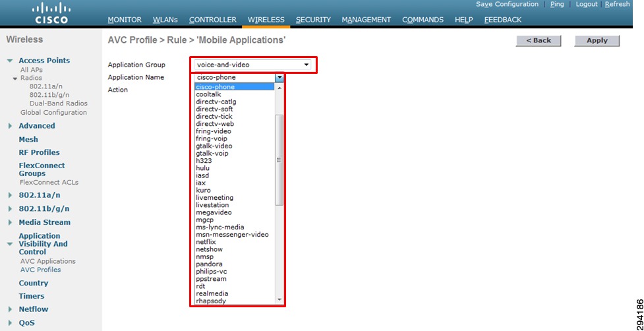Click the Back button

tap(539, 41)
